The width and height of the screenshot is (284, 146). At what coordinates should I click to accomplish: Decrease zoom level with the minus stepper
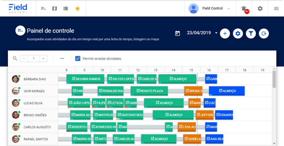point(24,59)
